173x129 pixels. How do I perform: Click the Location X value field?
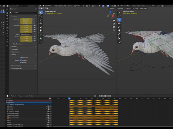[26, 19]
